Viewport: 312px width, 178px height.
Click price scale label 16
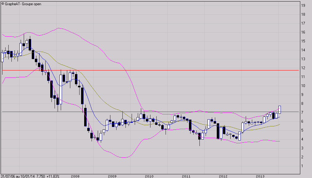tap(303, 32)
